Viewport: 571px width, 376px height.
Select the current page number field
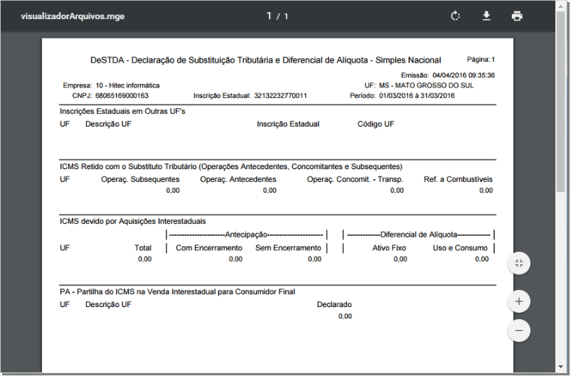269,16
